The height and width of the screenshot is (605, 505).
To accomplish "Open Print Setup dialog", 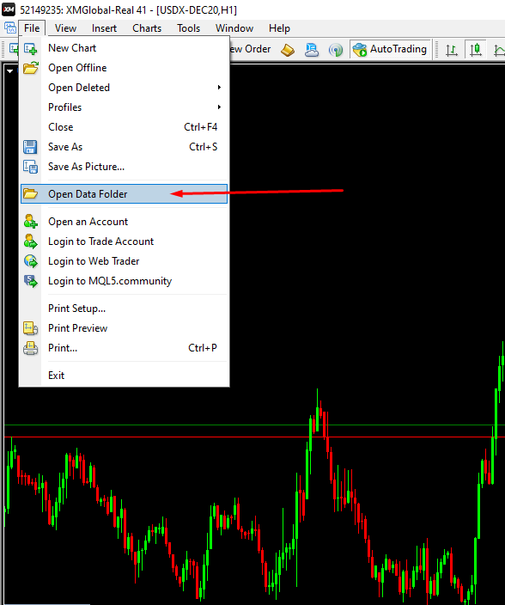I will pos(124,309).
